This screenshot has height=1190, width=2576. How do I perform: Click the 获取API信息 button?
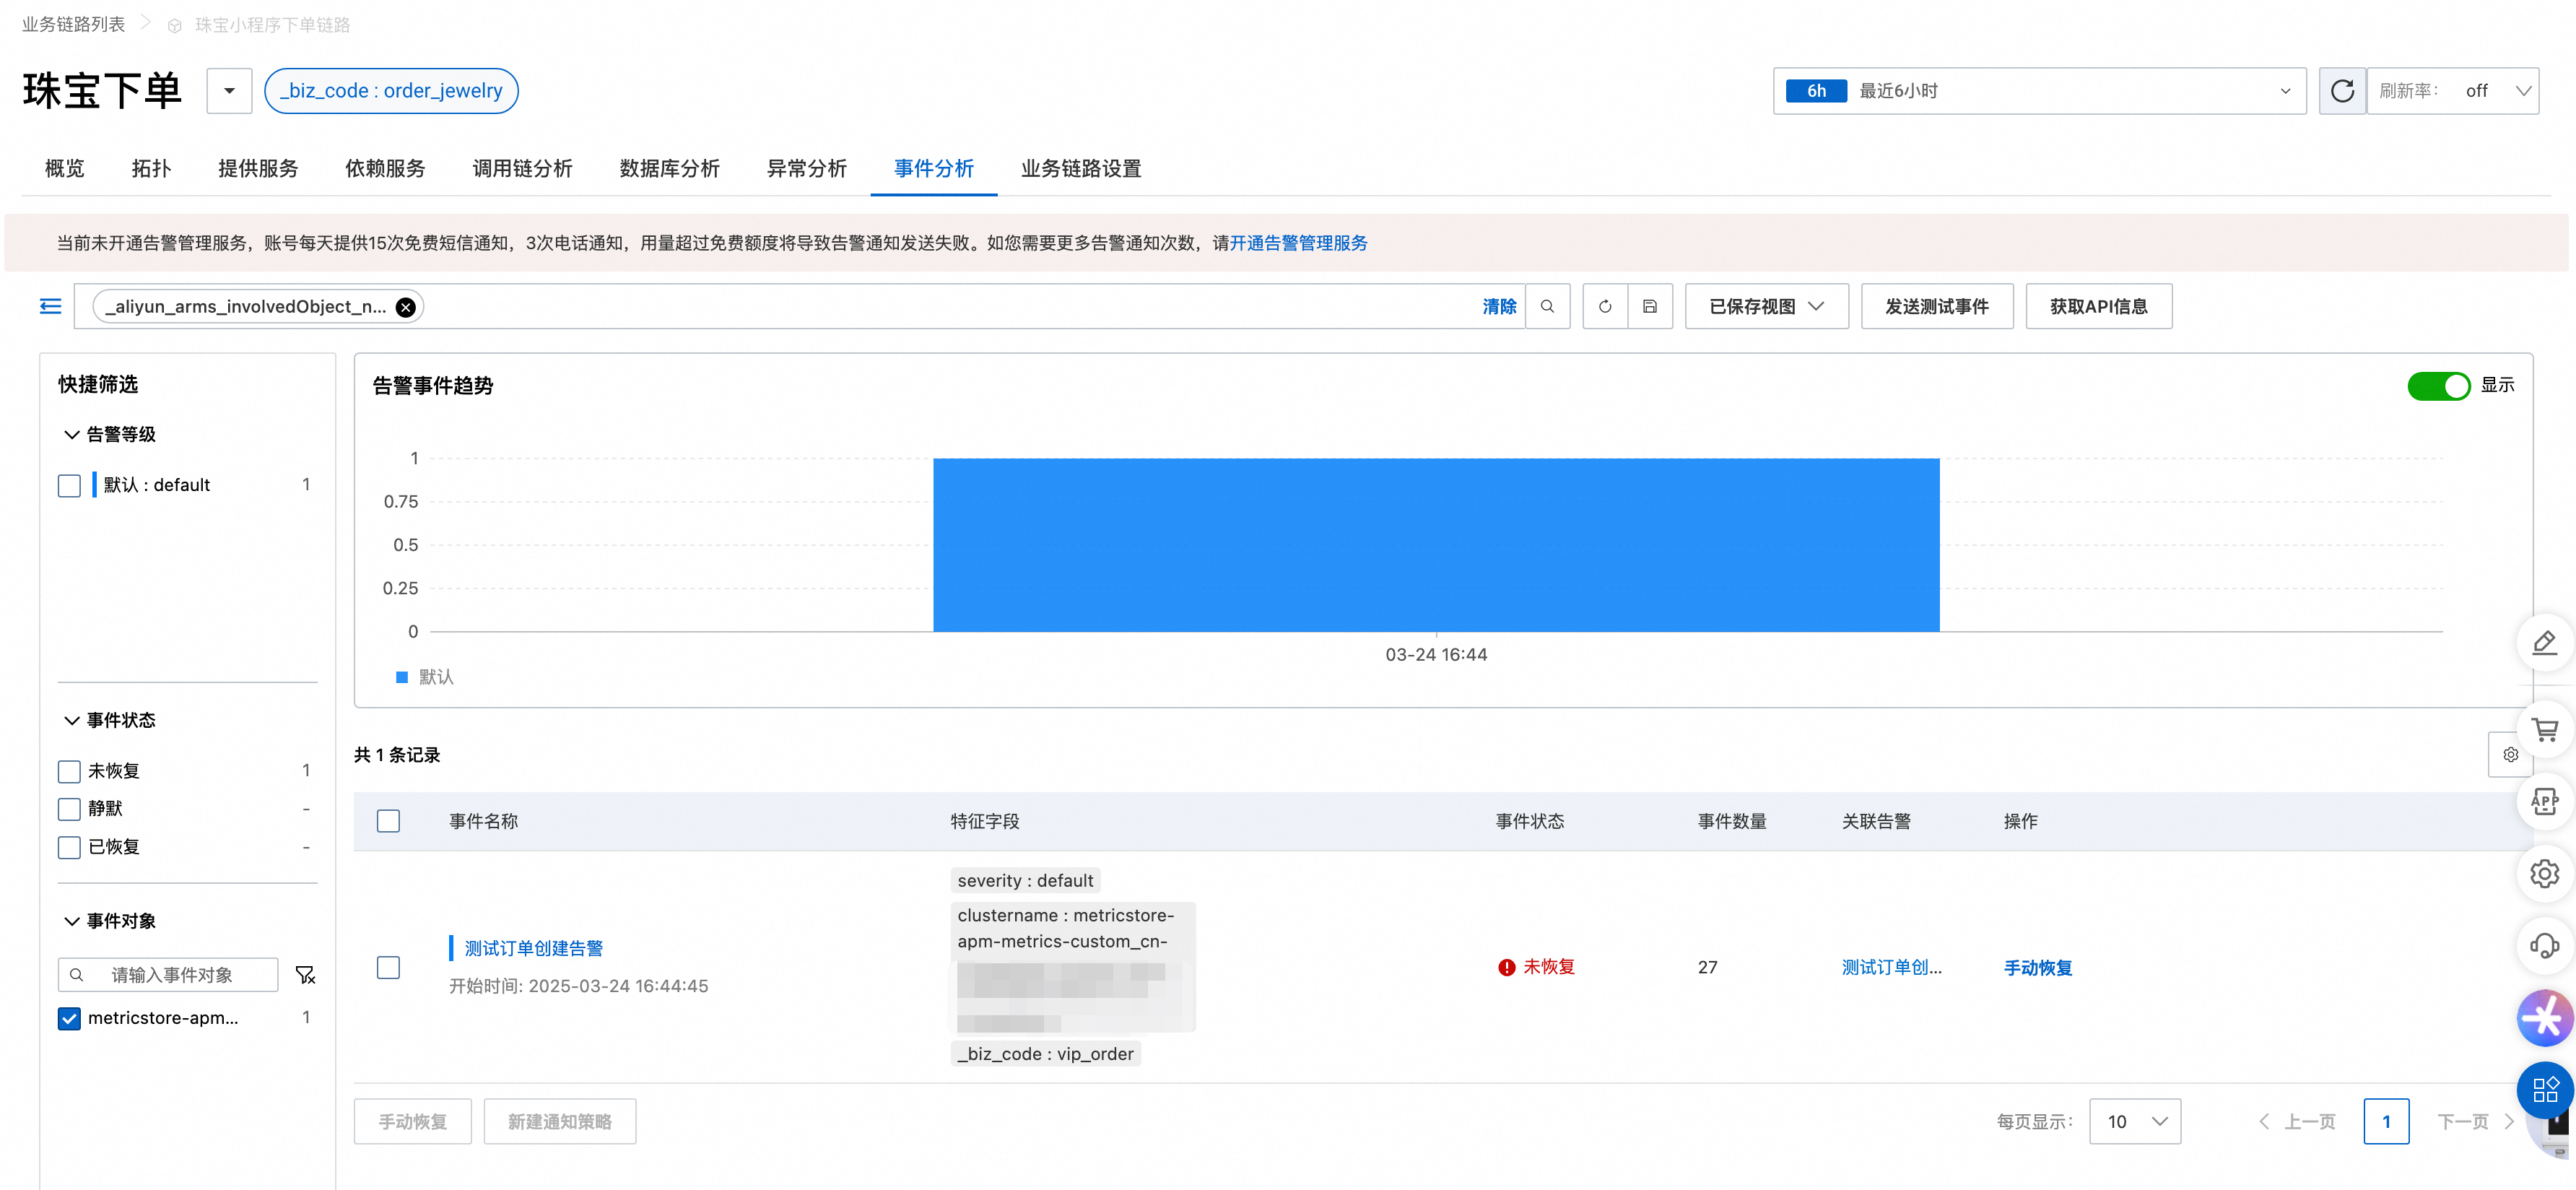pyautogui.click(x=2098, y=306)
